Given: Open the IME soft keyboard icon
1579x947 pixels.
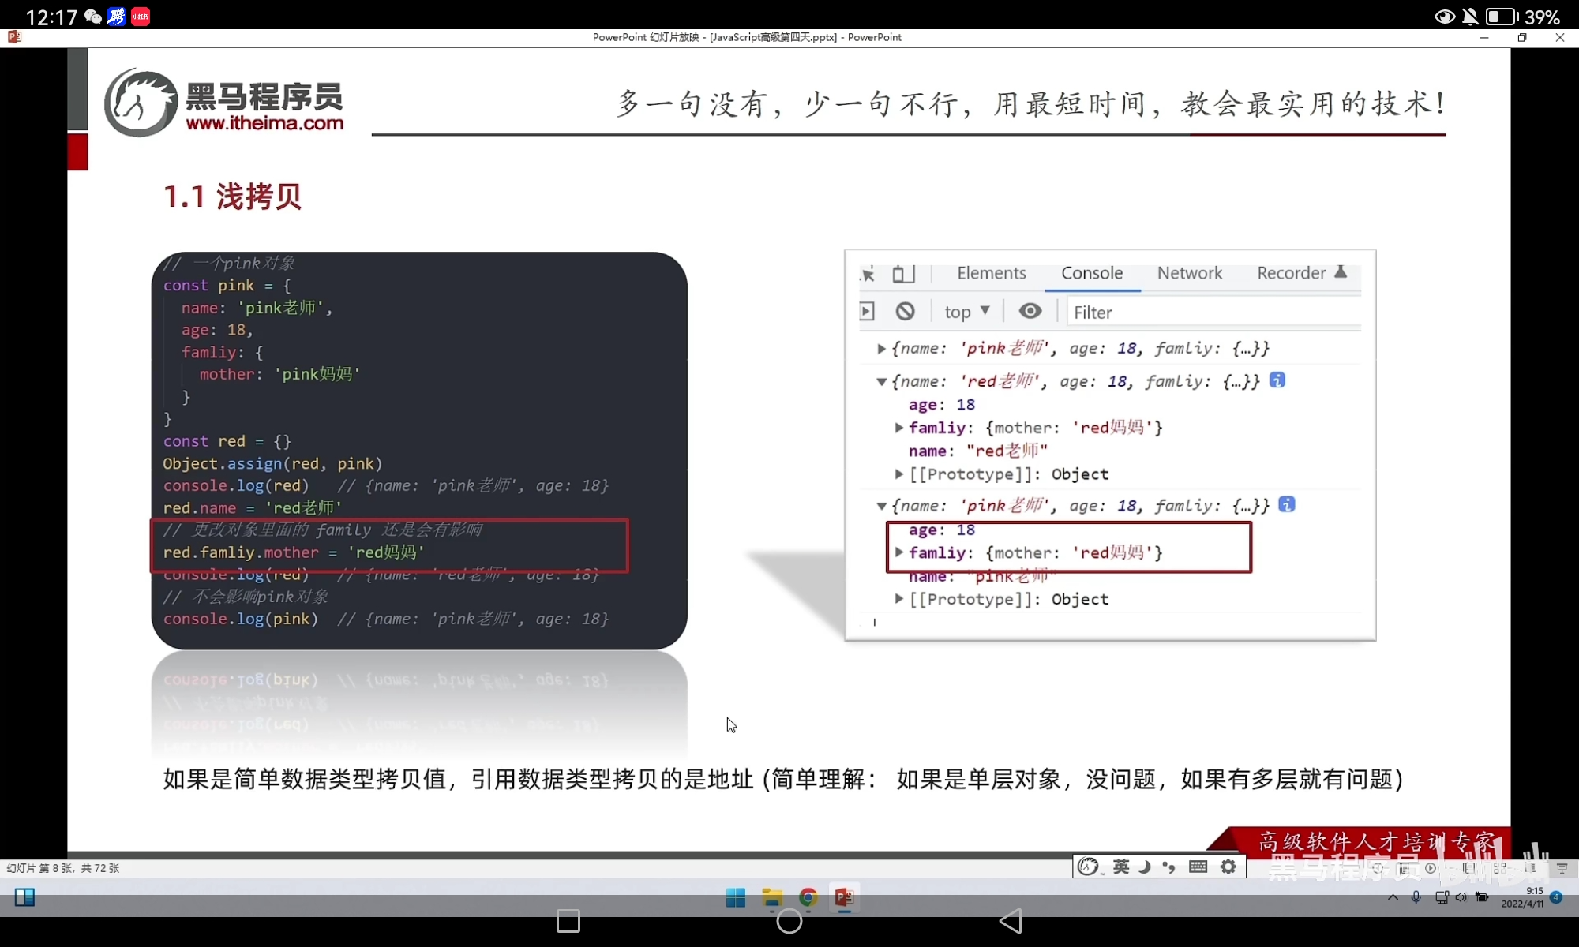Looking at the screenshot, I should point(1198,867).
